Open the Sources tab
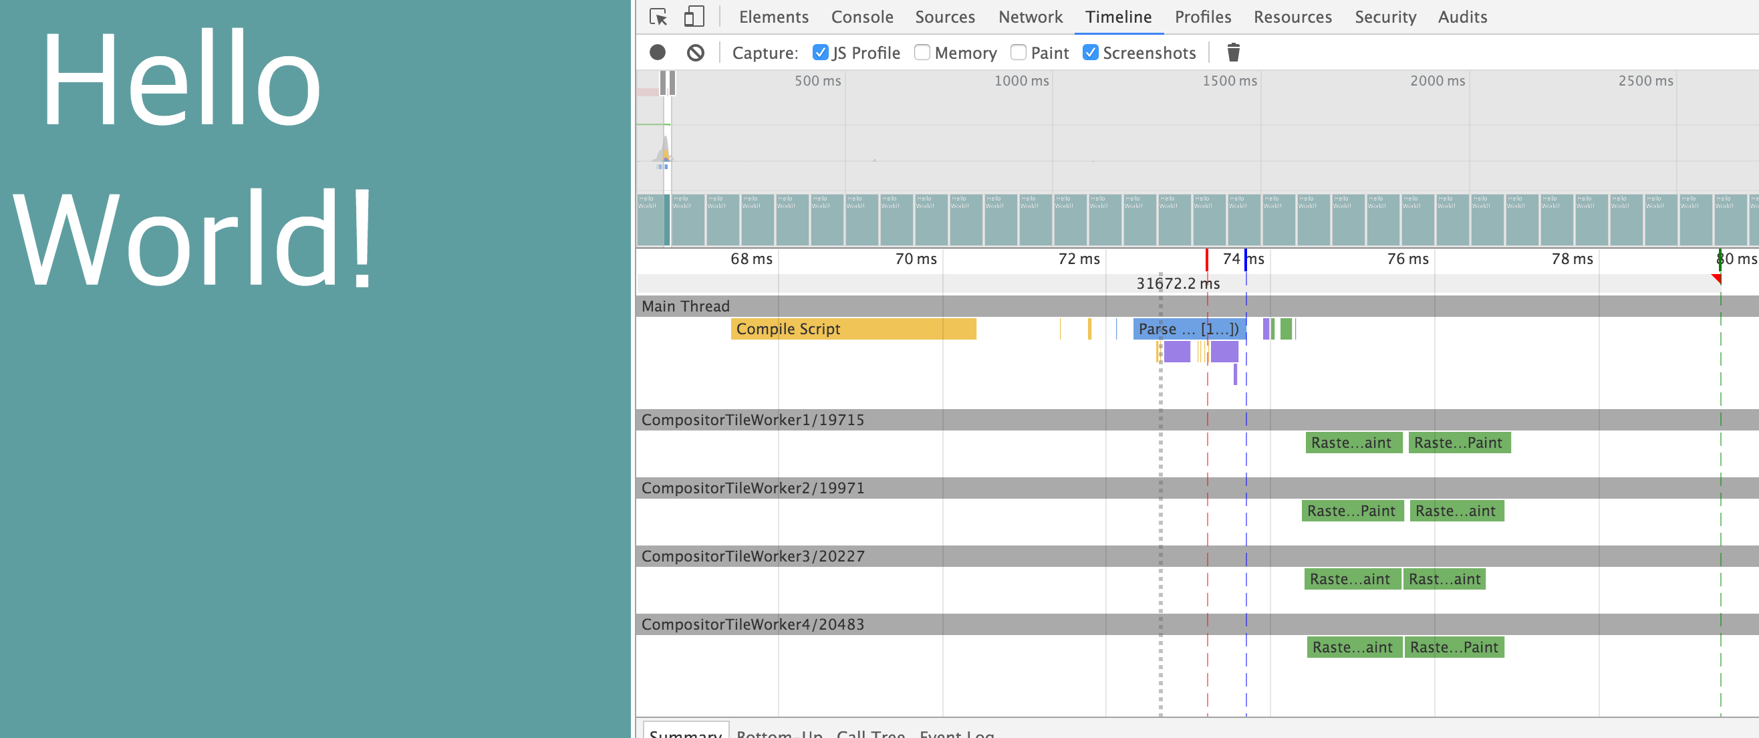 (945, 17)
